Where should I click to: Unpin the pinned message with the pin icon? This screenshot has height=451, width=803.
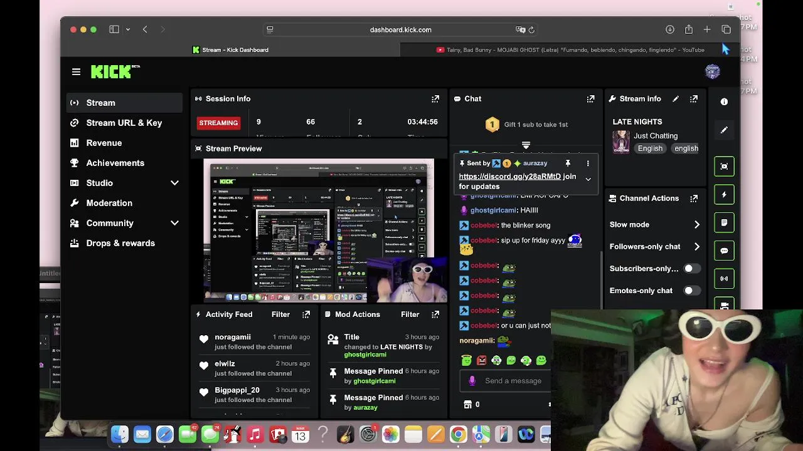coord(568,163)
